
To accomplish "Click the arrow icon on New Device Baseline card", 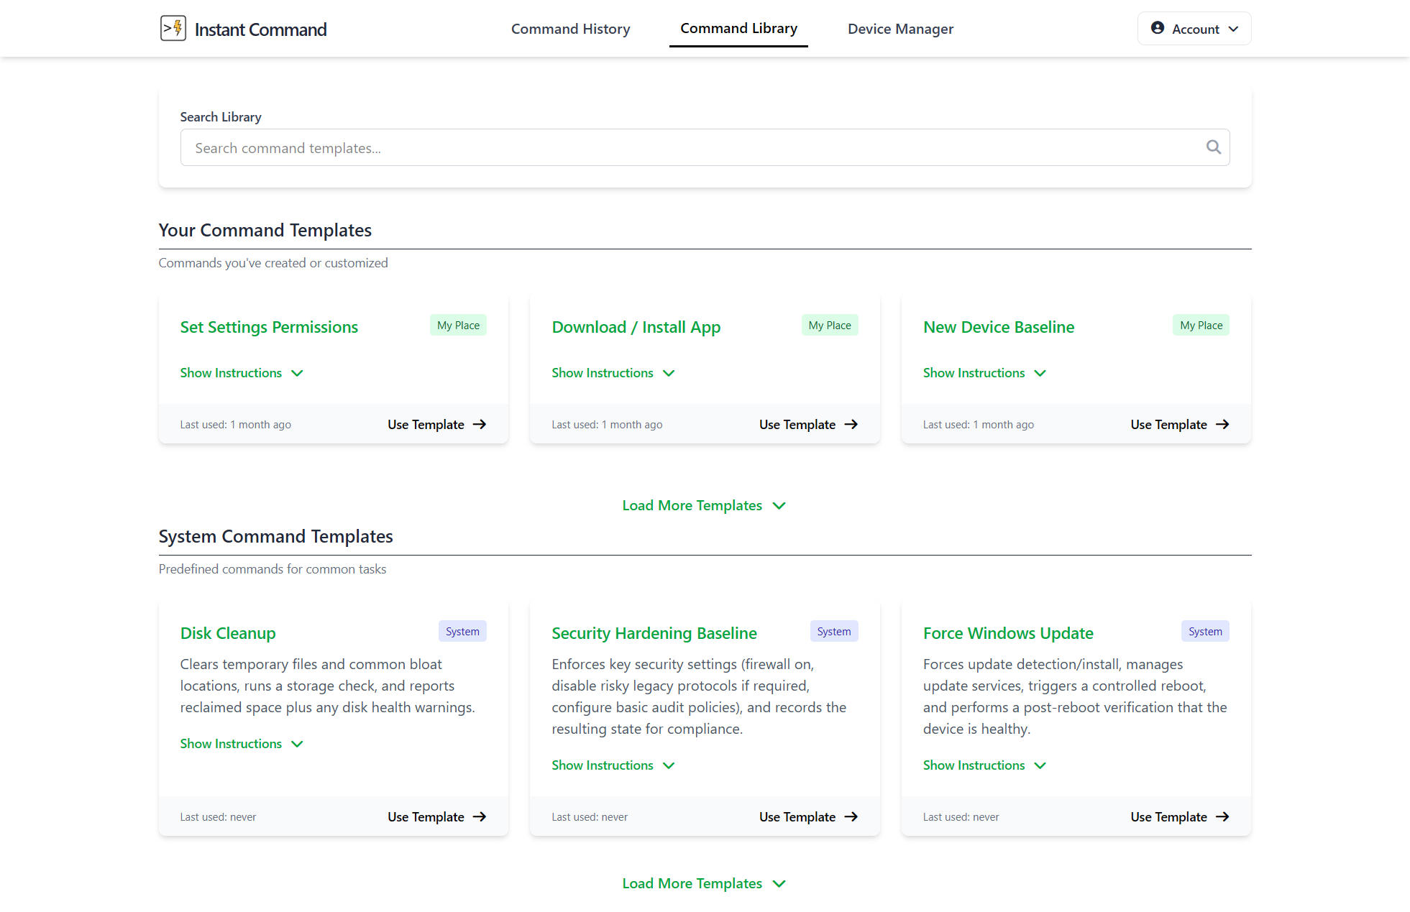I will tap(1222, 424).
